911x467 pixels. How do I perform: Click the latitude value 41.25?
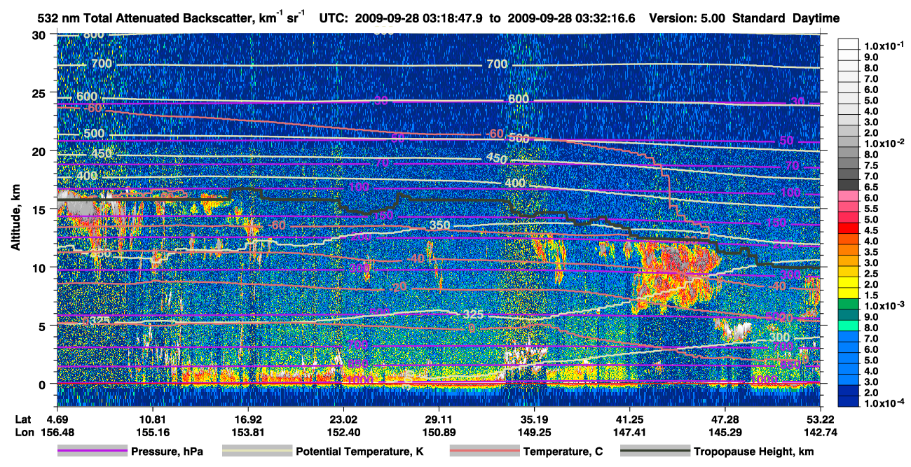629,420
